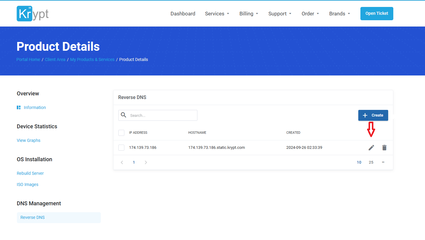This screenshot has height=240, width=425.
Task: Open the Rebuild Server link
Action: (30, 173)
